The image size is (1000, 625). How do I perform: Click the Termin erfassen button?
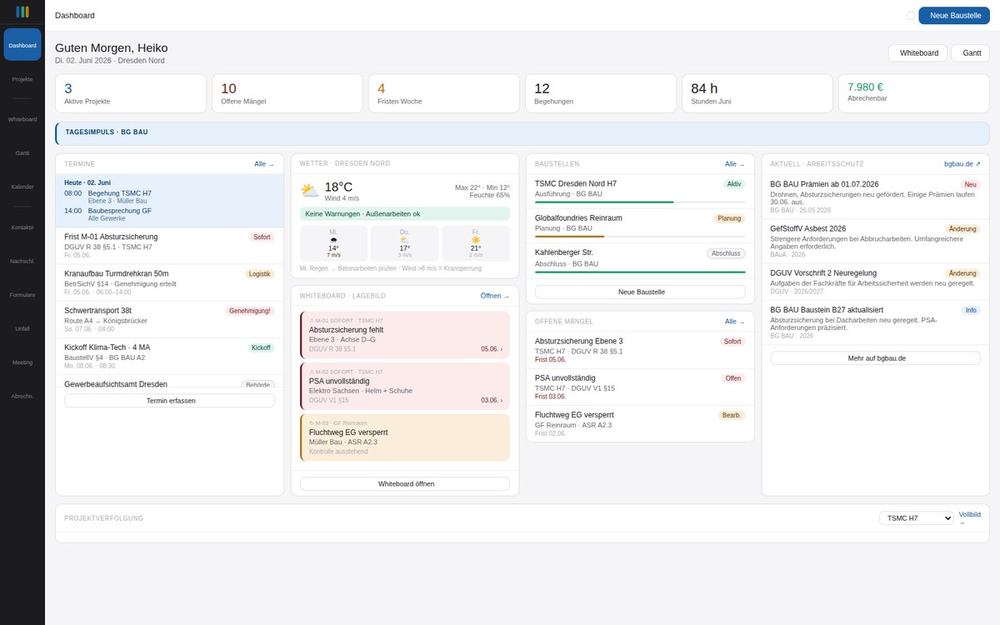click(170, 400)
